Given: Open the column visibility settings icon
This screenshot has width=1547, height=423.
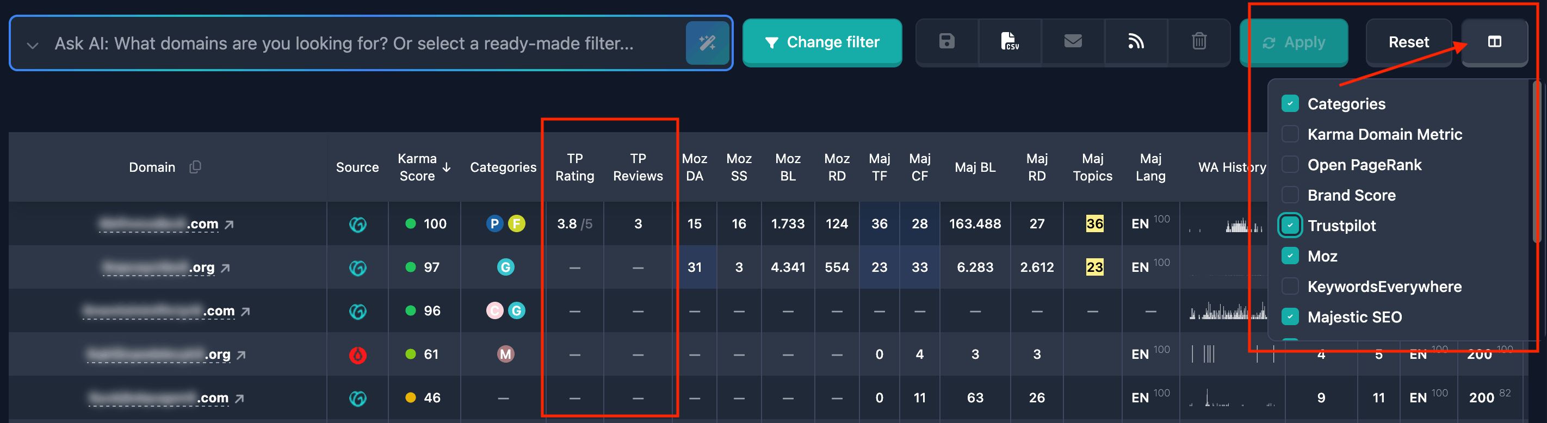Looking at the screenshot, I should pos(1494,42).
